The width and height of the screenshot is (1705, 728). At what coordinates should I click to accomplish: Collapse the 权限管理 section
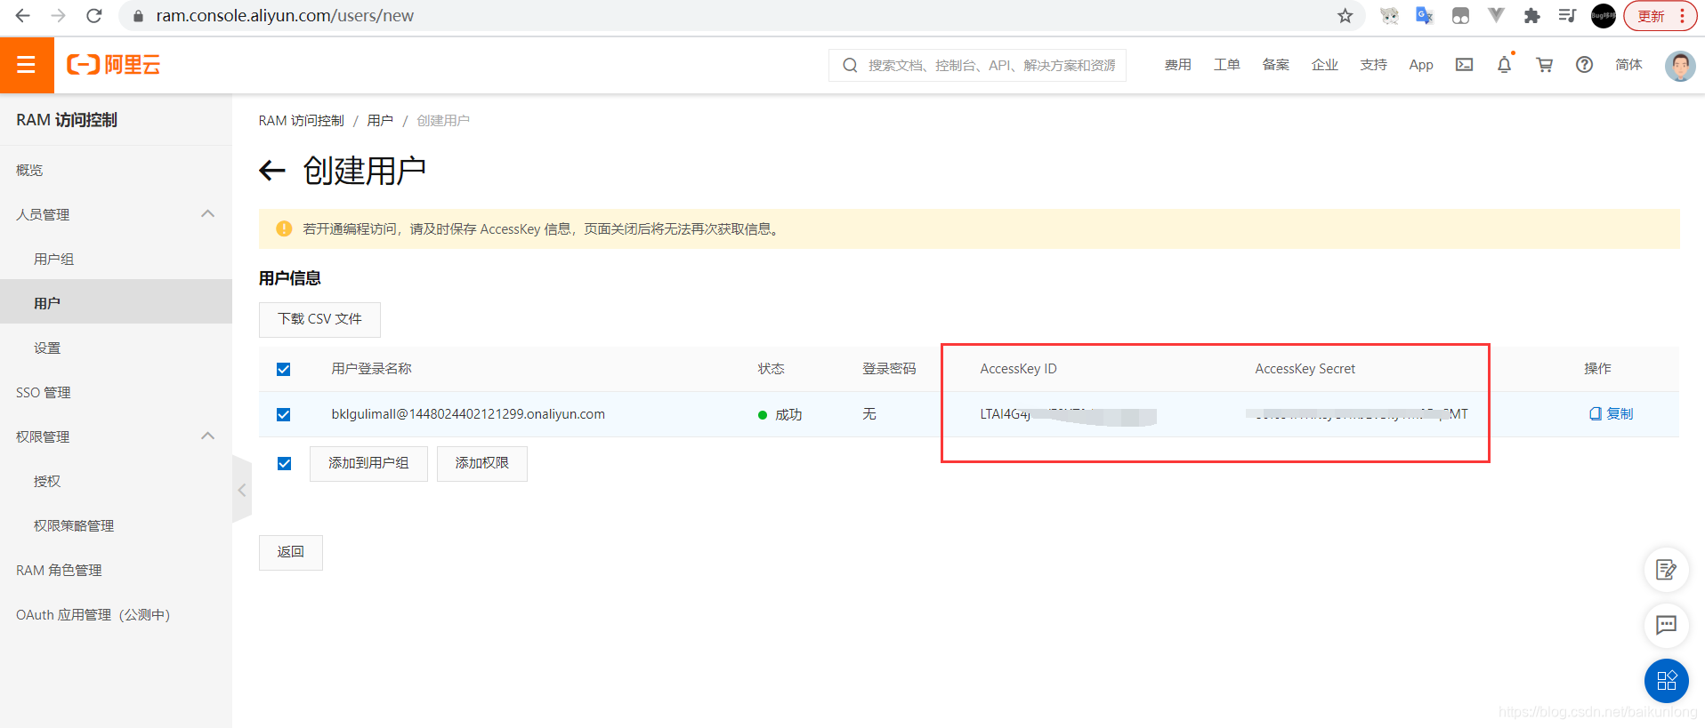(207, 436)
